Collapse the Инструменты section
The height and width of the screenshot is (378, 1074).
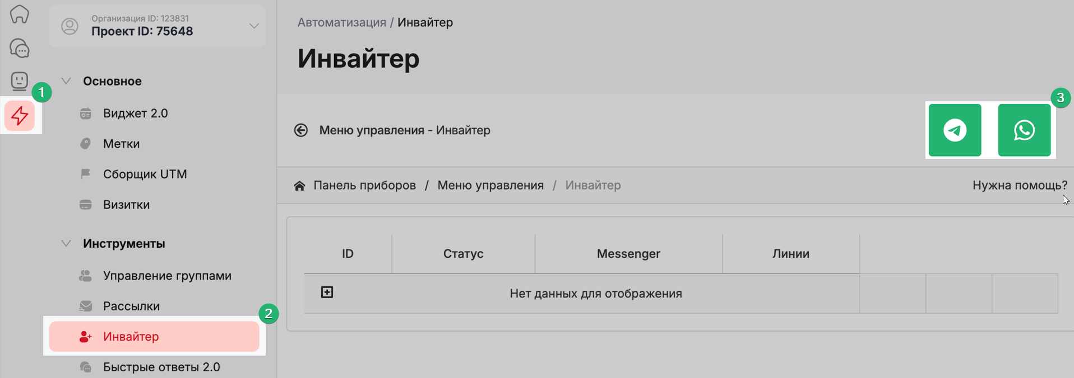66,244
